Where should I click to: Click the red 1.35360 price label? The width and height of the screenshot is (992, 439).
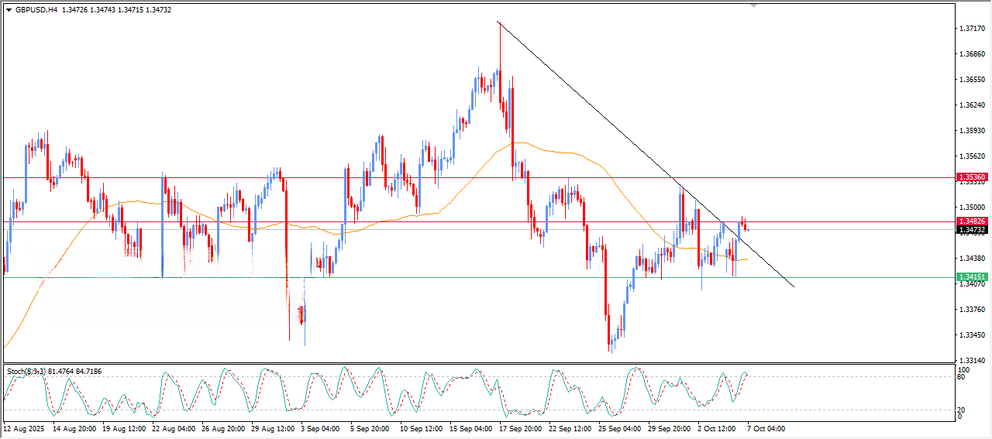point(972,177)
